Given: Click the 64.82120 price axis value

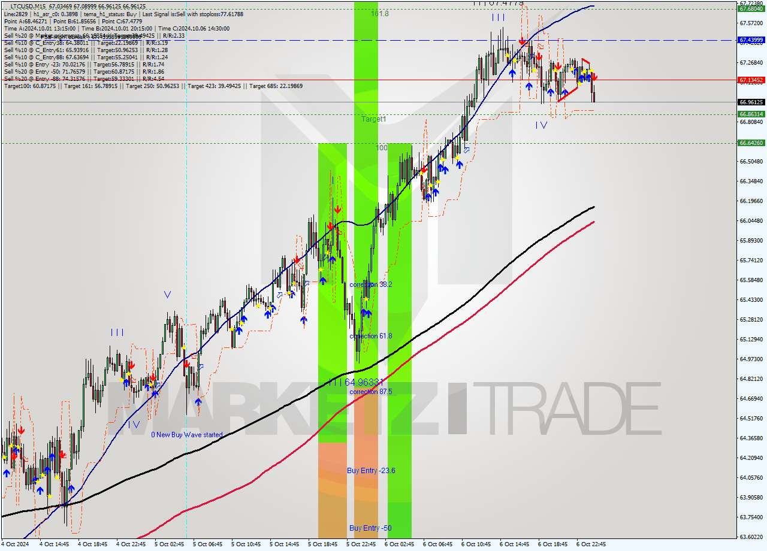Looking at the screenshot, I should (751, 379).
